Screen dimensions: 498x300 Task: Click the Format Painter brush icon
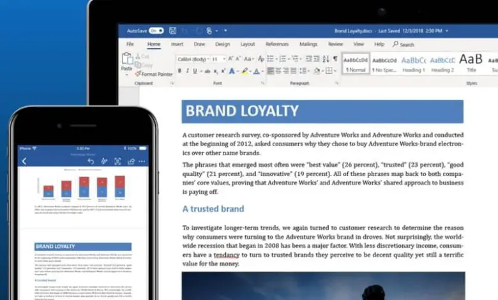coord(138,73)
